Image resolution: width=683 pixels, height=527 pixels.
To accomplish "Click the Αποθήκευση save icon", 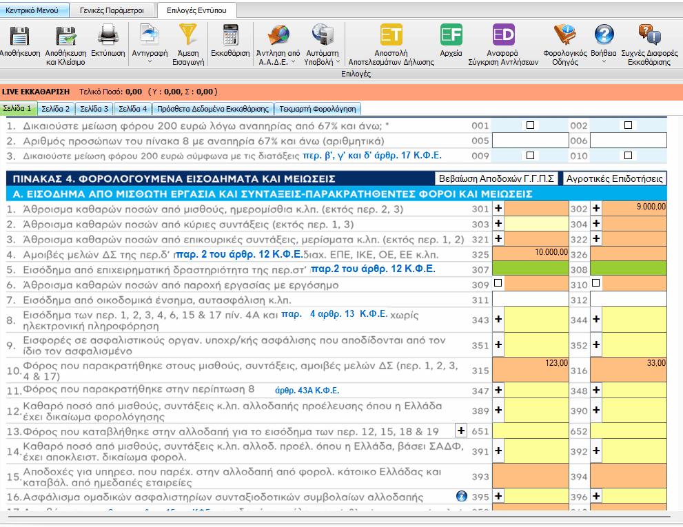I will [x=19, y=35].
